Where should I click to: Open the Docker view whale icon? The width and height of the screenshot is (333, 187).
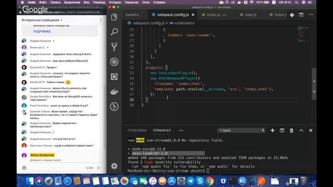(x=114, y=92)
